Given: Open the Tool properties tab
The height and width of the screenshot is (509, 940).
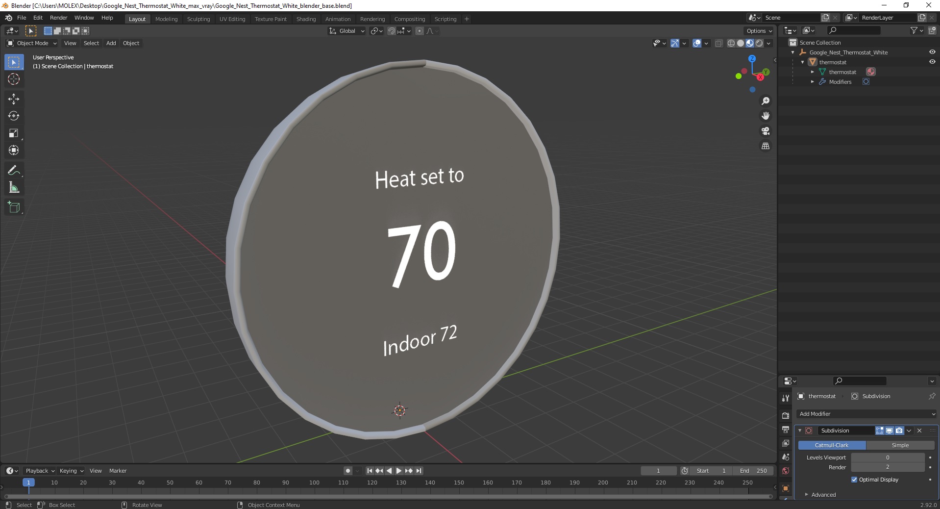Looking at the screenshot, I should (786, 398).
